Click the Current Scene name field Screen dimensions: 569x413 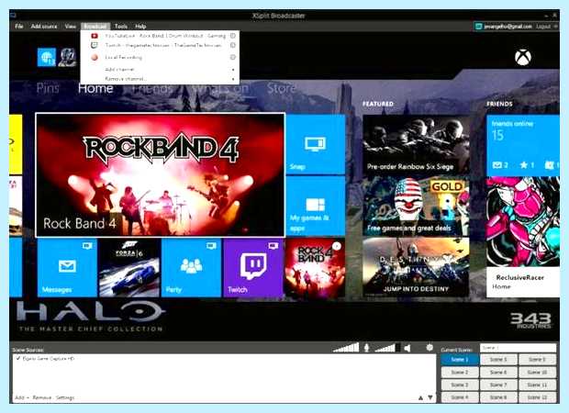click(518, 348)
